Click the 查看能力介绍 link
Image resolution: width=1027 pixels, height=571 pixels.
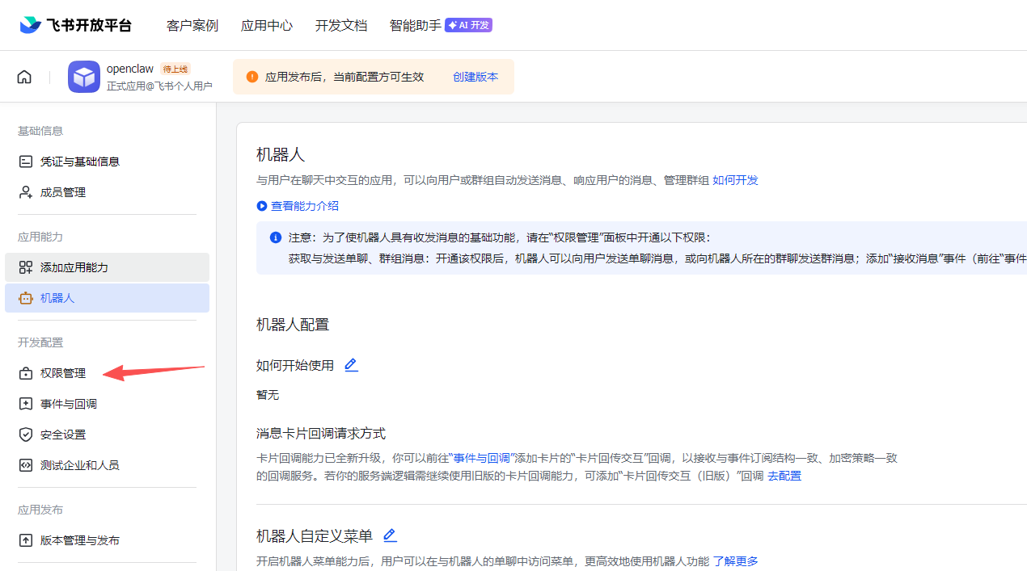[x=305, y=206]
